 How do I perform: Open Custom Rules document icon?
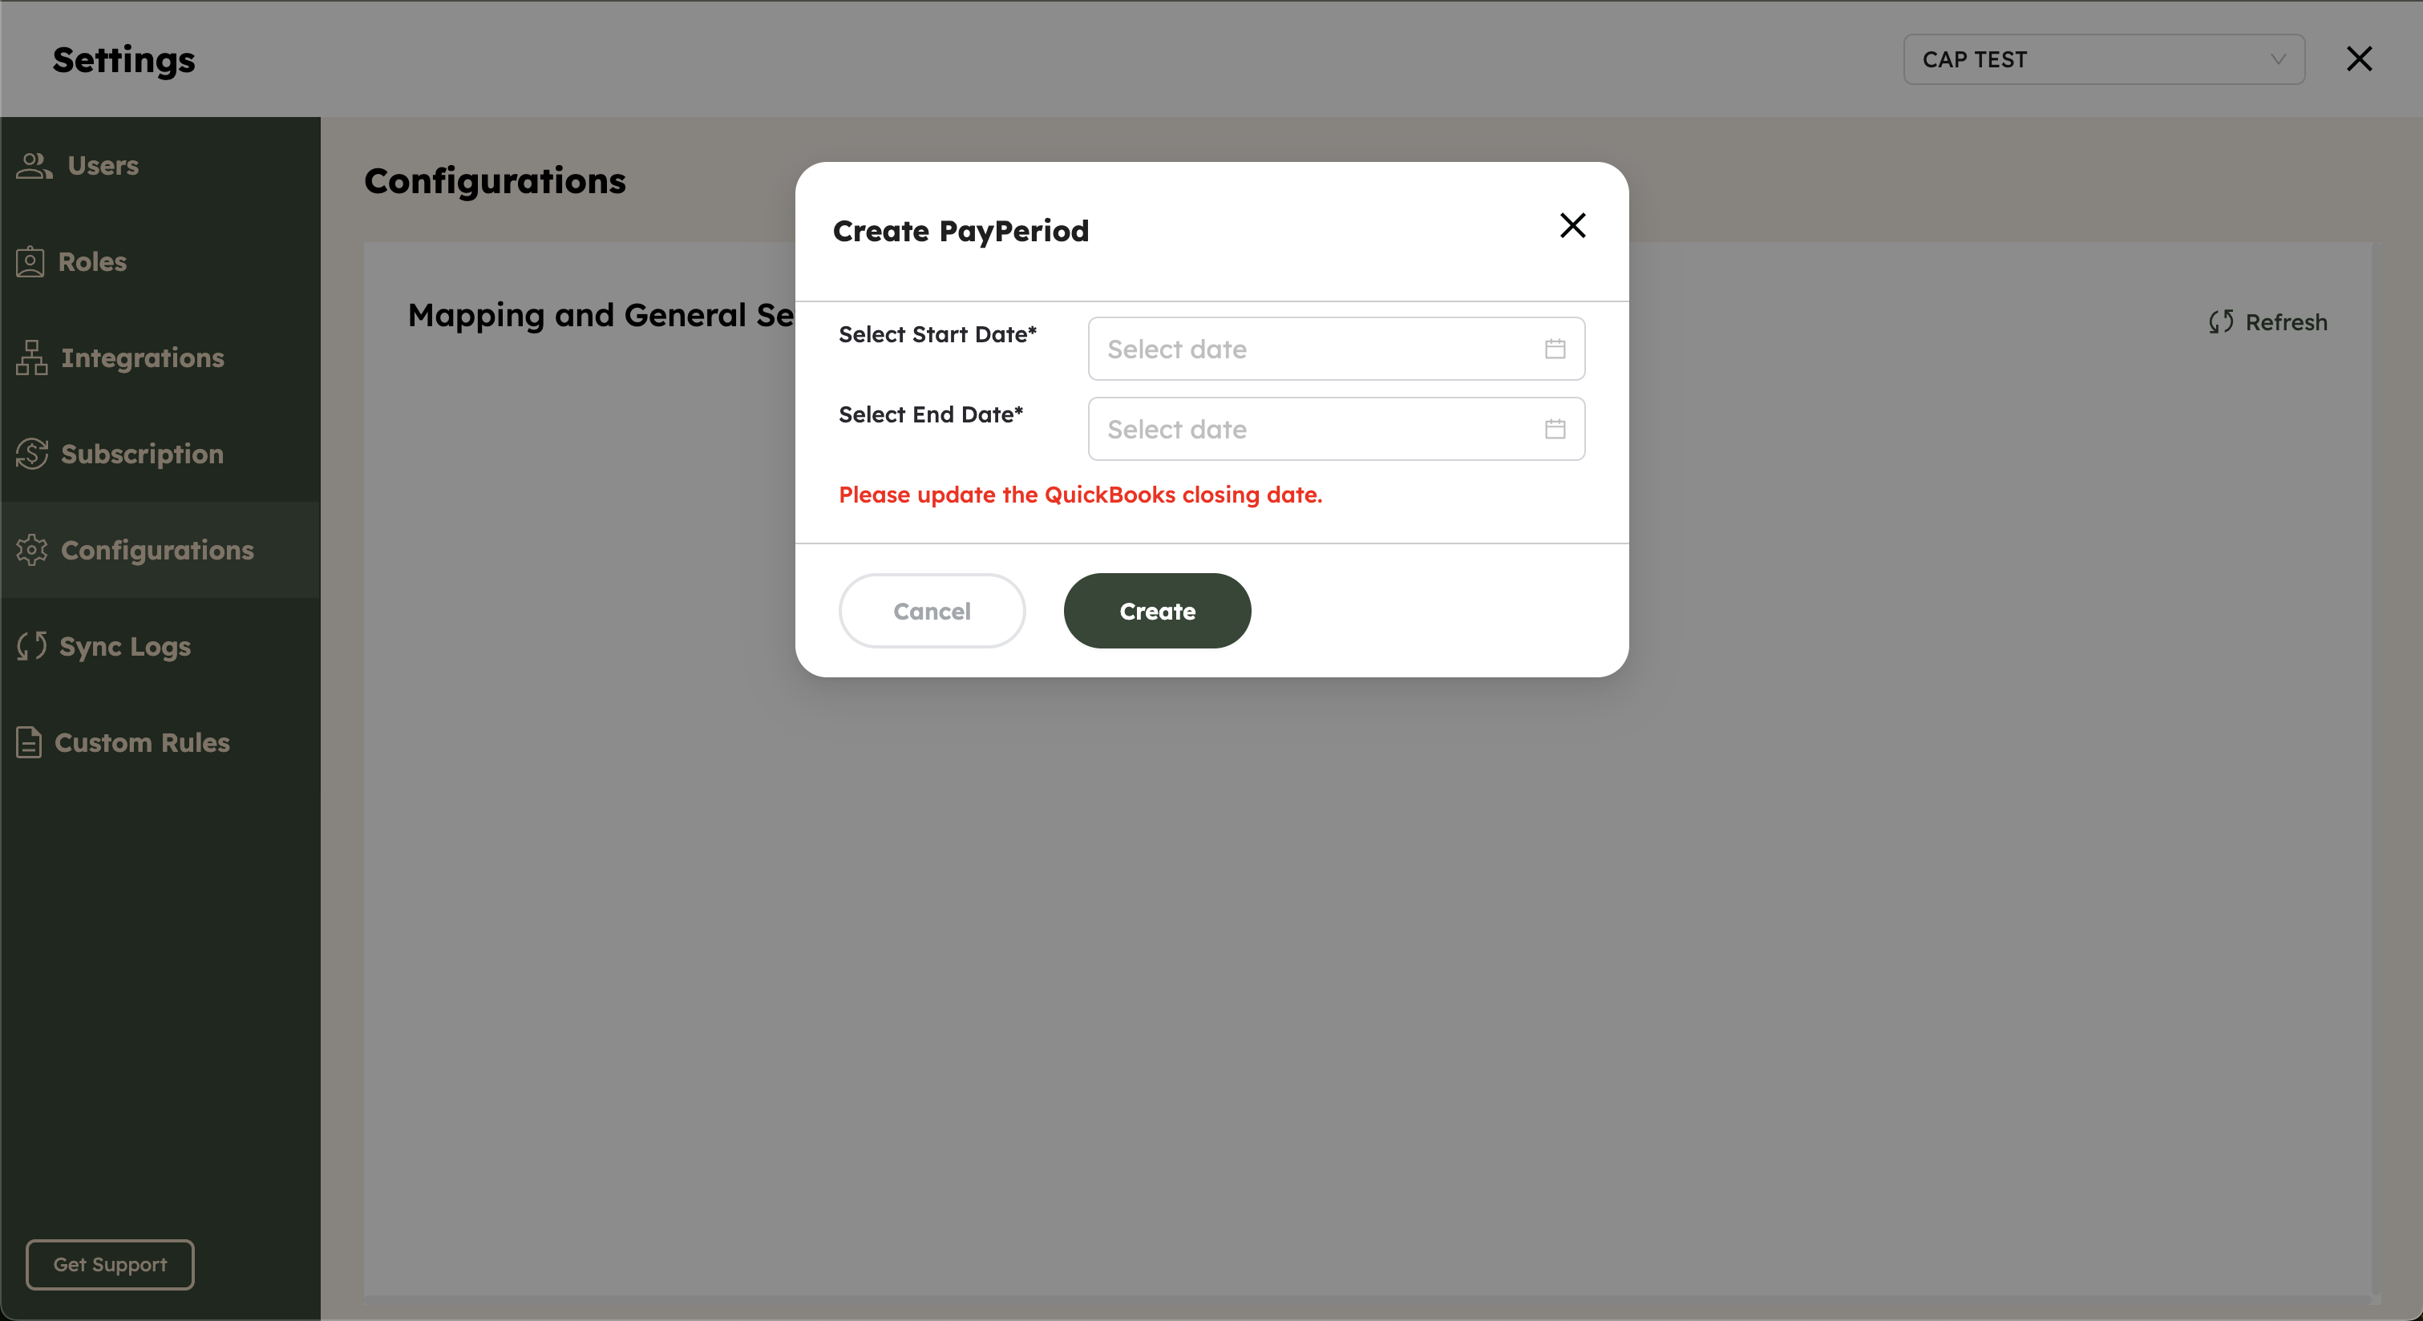[x=29, y=743]
